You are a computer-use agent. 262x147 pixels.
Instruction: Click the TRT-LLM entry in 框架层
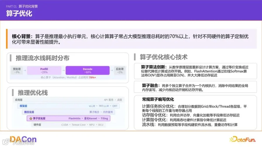(104, 106)
